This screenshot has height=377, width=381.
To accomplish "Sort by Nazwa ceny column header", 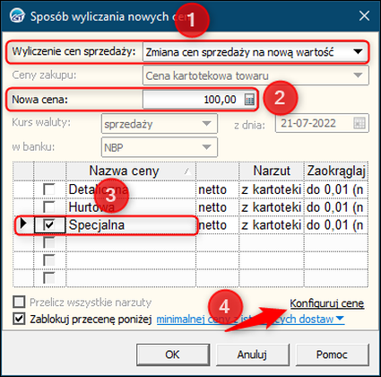I will click(x=131, y=171).
